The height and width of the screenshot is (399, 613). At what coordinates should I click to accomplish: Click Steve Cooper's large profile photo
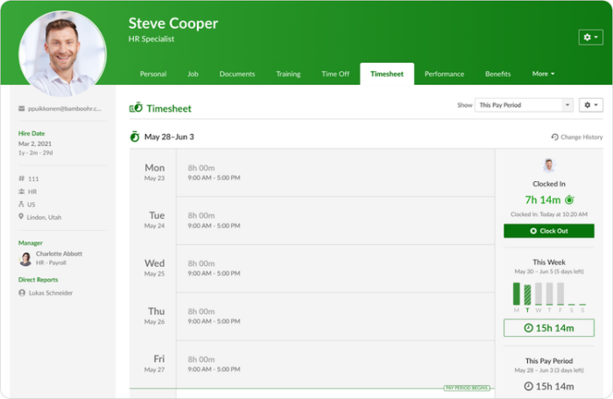63,52
